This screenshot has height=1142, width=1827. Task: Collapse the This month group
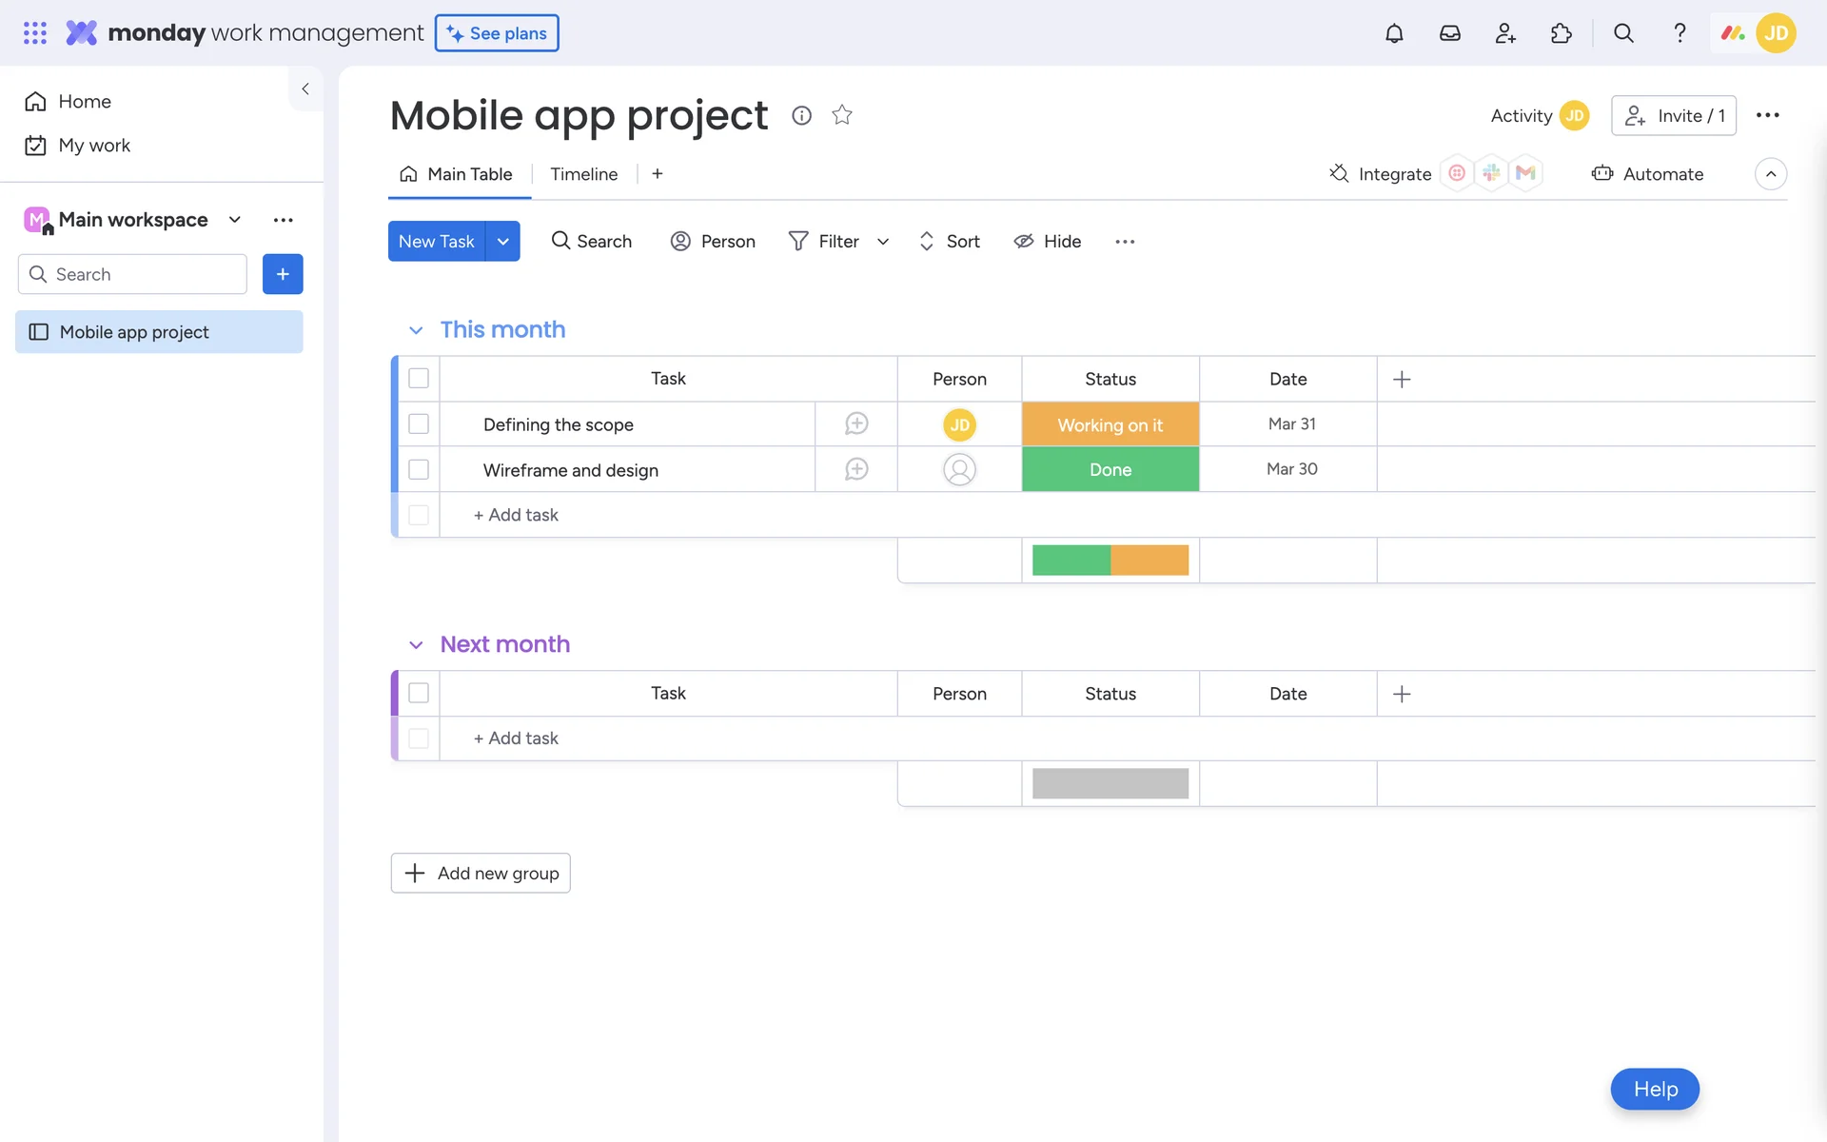point(416,330)
